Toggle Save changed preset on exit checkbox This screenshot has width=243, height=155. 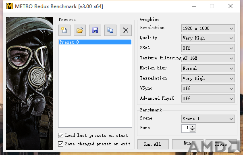[x=61, y=144]
